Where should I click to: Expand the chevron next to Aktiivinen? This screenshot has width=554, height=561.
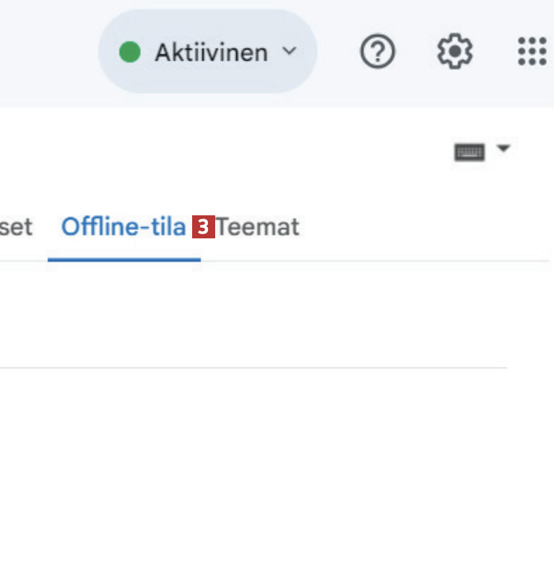pos(289,51)
